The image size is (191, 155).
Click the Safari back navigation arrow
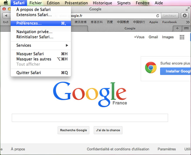coord(6,16)
